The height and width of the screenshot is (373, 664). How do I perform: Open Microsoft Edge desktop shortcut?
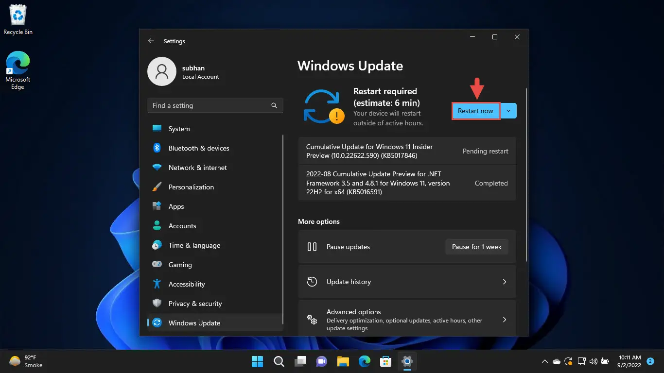[x=18, y=71]
